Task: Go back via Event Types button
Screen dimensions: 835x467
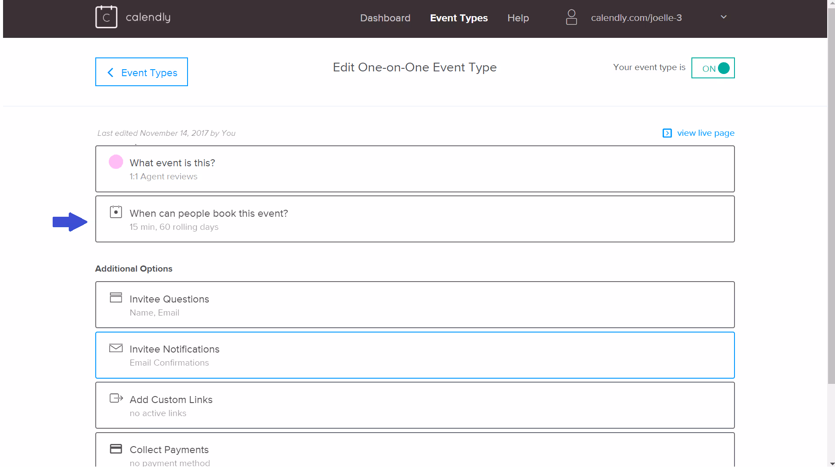Action: [141, 72]
